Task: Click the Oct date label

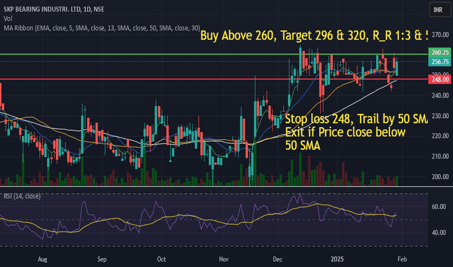Action: (161, 259)
